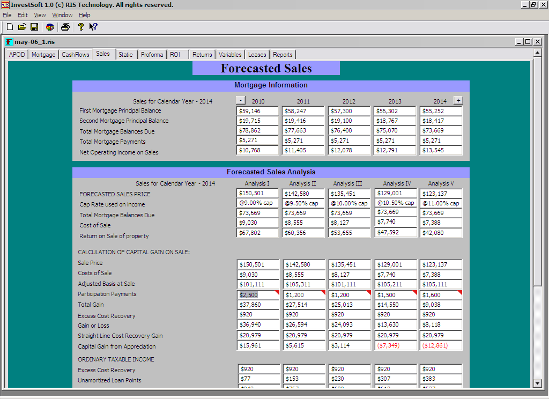Click the @10.00% cap rate field
The width and height of the screenshot is (549, 399).
coord(349,203)
